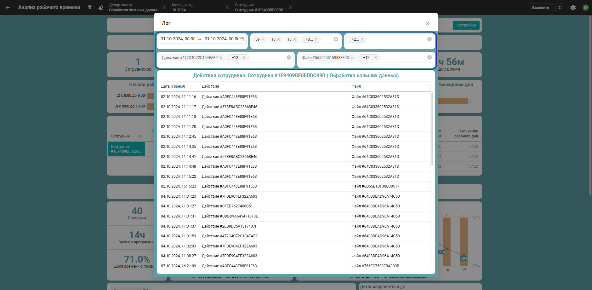Remove the 16 tag
This screenshot has height=290, width=592.
click(295, 39)
